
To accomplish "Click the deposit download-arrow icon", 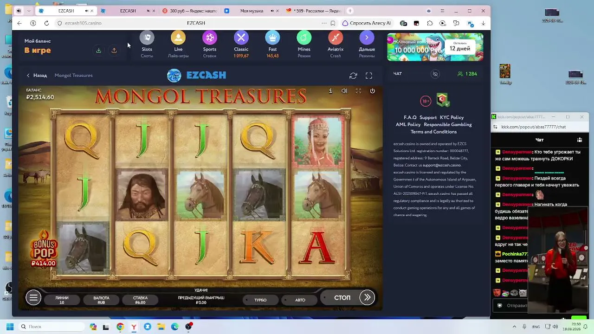I will pos(98,51).
